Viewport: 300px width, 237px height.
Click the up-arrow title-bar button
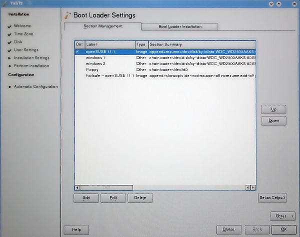pos(279,4)
